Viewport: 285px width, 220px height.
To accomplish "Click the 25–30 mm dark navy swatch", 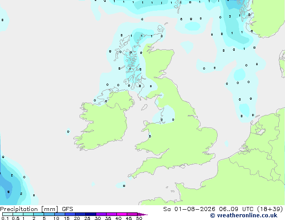I will (x=90, y=214).
